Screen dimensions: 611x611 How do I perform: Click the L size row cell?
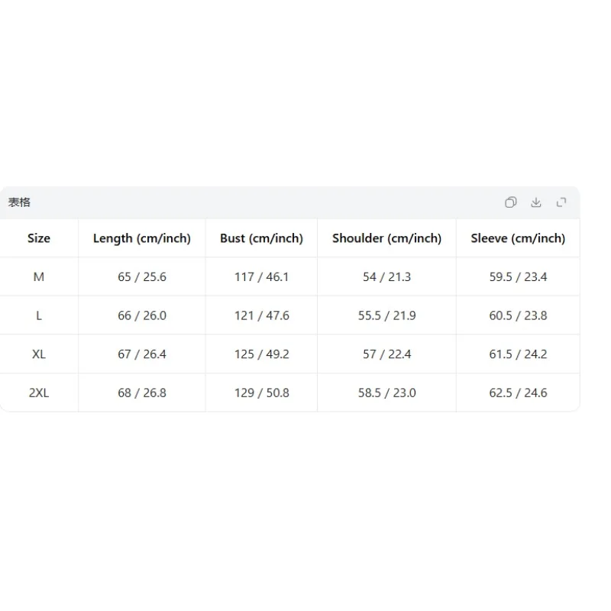pos(39,315)
